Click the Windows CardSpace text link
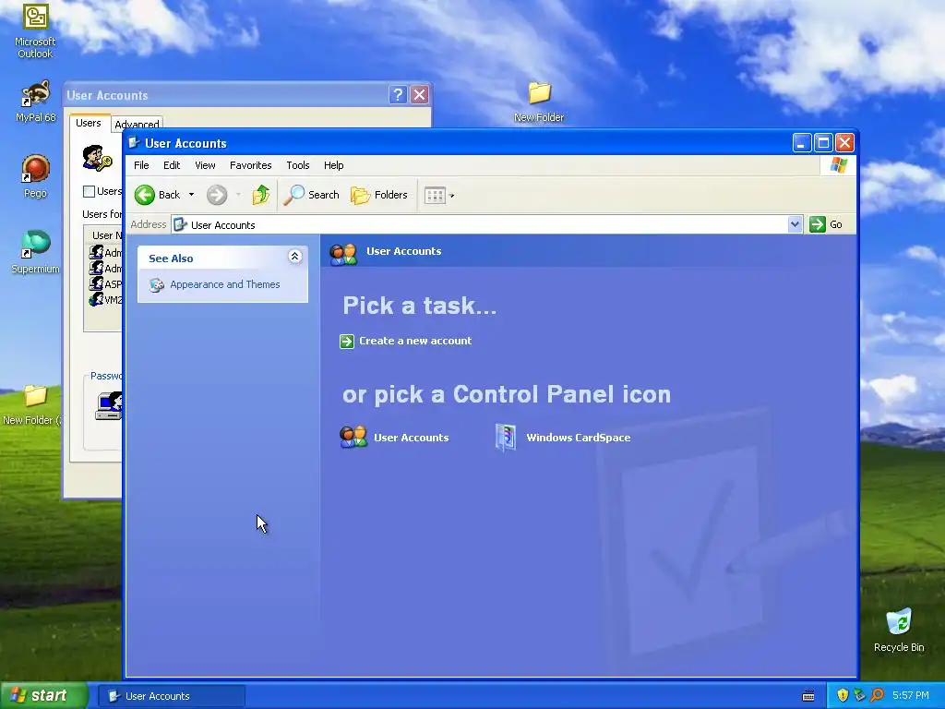945x709 pixels. click(x=578, y=438)
